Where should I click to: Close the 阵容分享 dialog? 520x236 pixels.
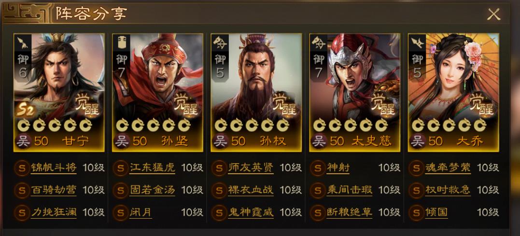tap(493, 14)
